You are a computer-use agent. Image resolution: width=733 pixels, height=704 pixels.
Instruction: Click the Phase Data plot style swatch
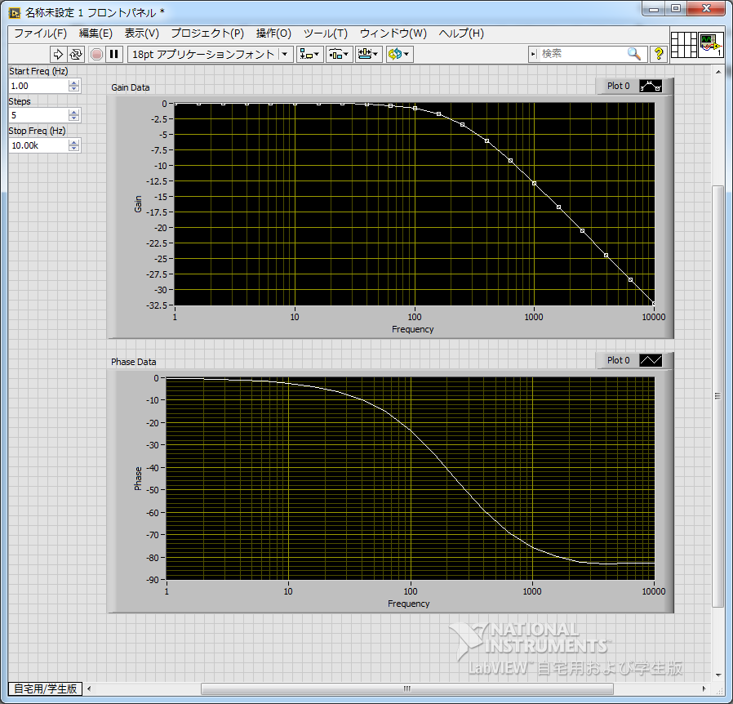pos(651,360)
